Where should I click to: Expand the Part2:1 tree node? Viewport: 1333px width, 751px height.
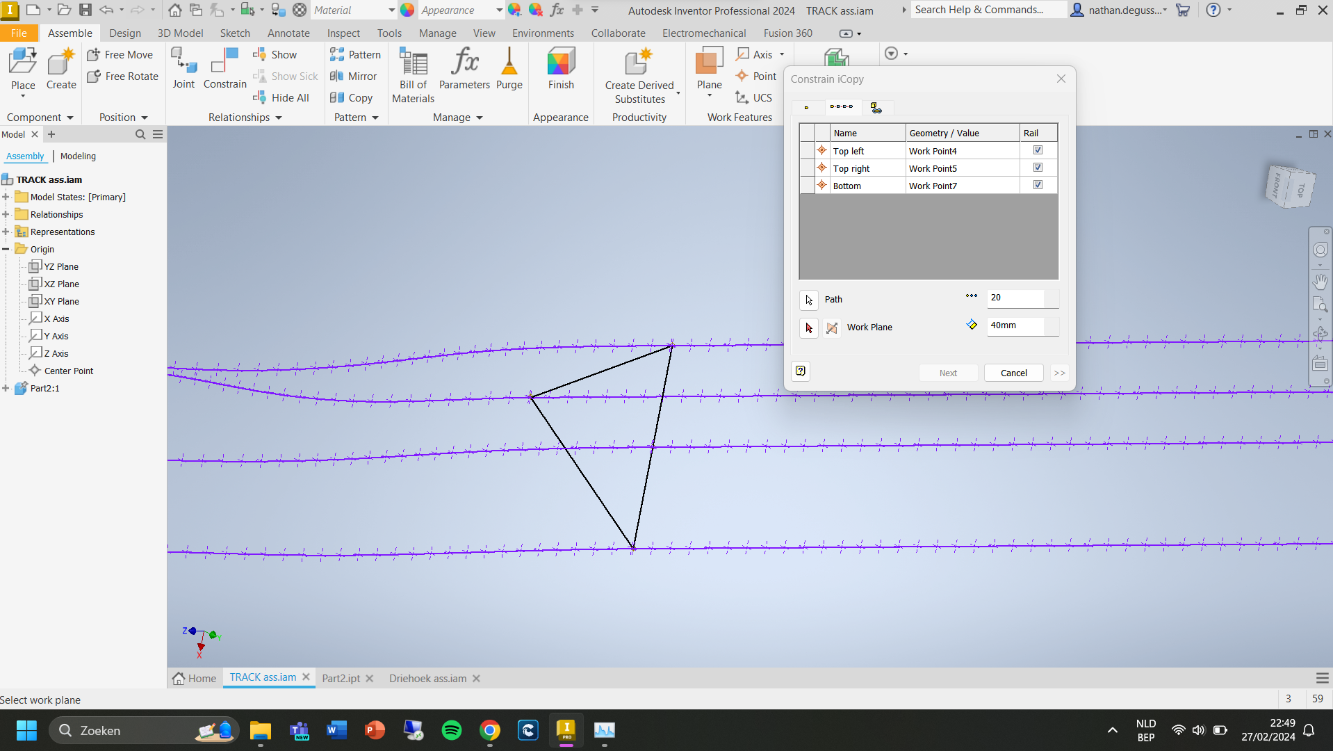7,388
